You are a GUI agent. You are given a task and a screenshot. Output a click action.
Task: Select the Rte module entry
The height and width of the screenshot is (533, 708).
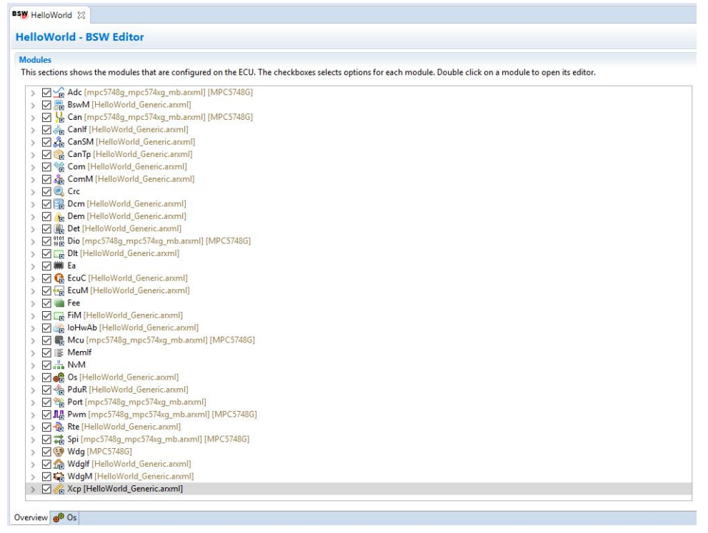(x=74, y=427)
